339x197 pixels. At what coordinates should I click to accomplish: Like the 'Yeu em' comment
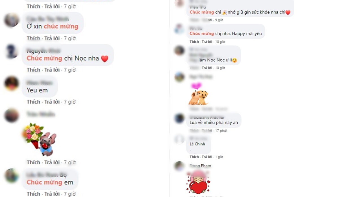point(33,102)
